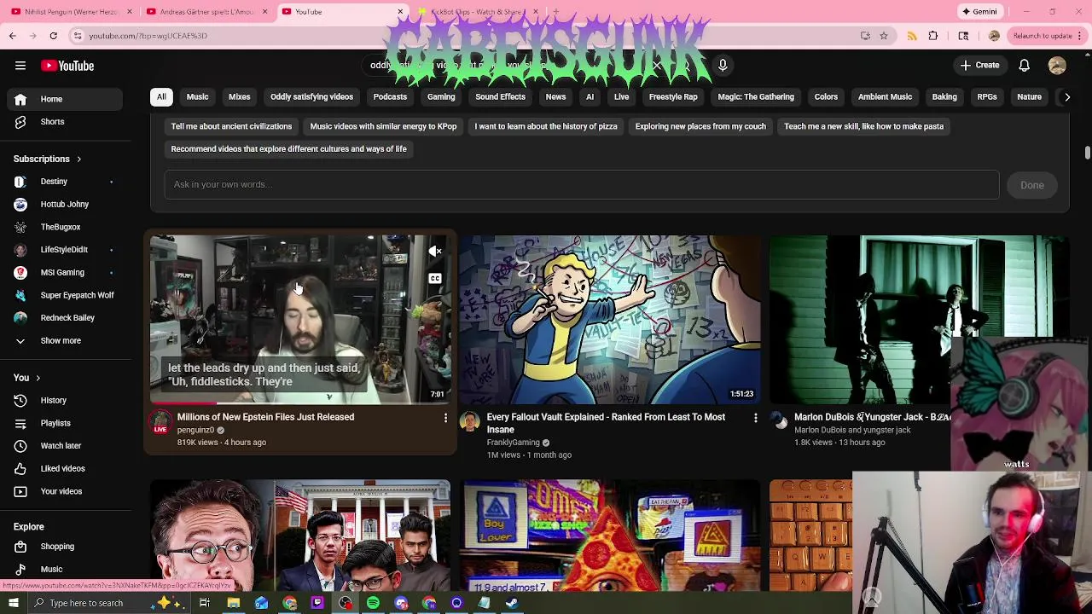Open the FranklyGaming channel link
1092x614 pixels.
coord(513,443)
